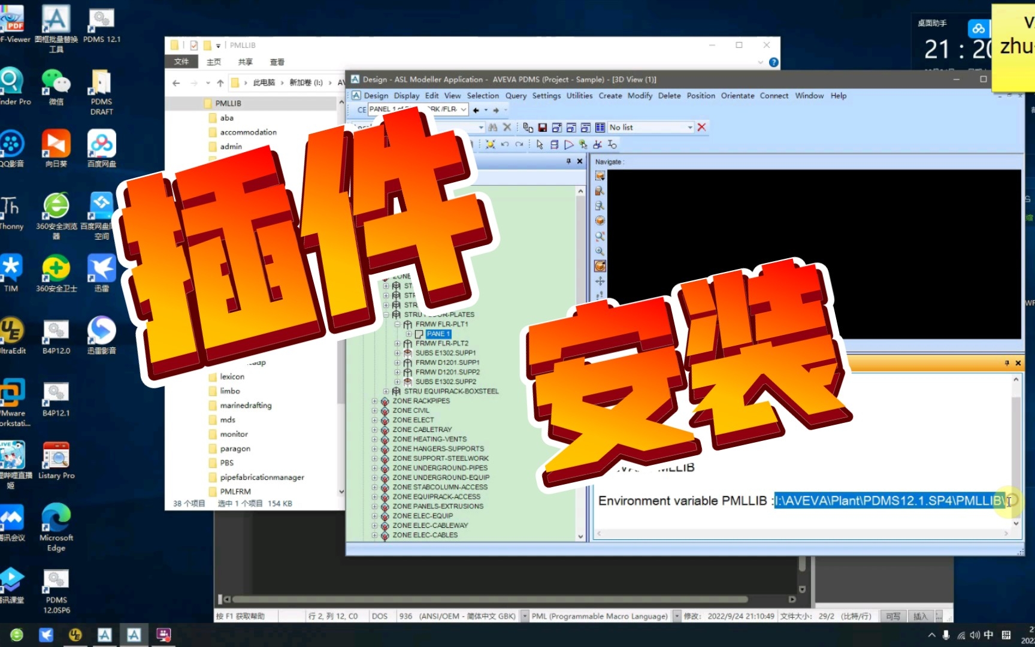Select the pan four-arrow tool beside the 3D view
Screen dimensions: 1035x647
(x=600, y=281)
